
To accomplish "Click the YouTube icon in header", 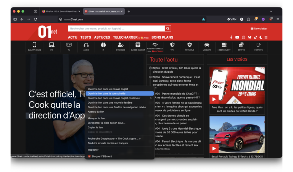I will coord(237,37).
